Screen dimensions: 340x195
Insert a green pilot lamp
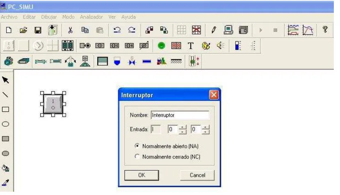pos(161,45)
